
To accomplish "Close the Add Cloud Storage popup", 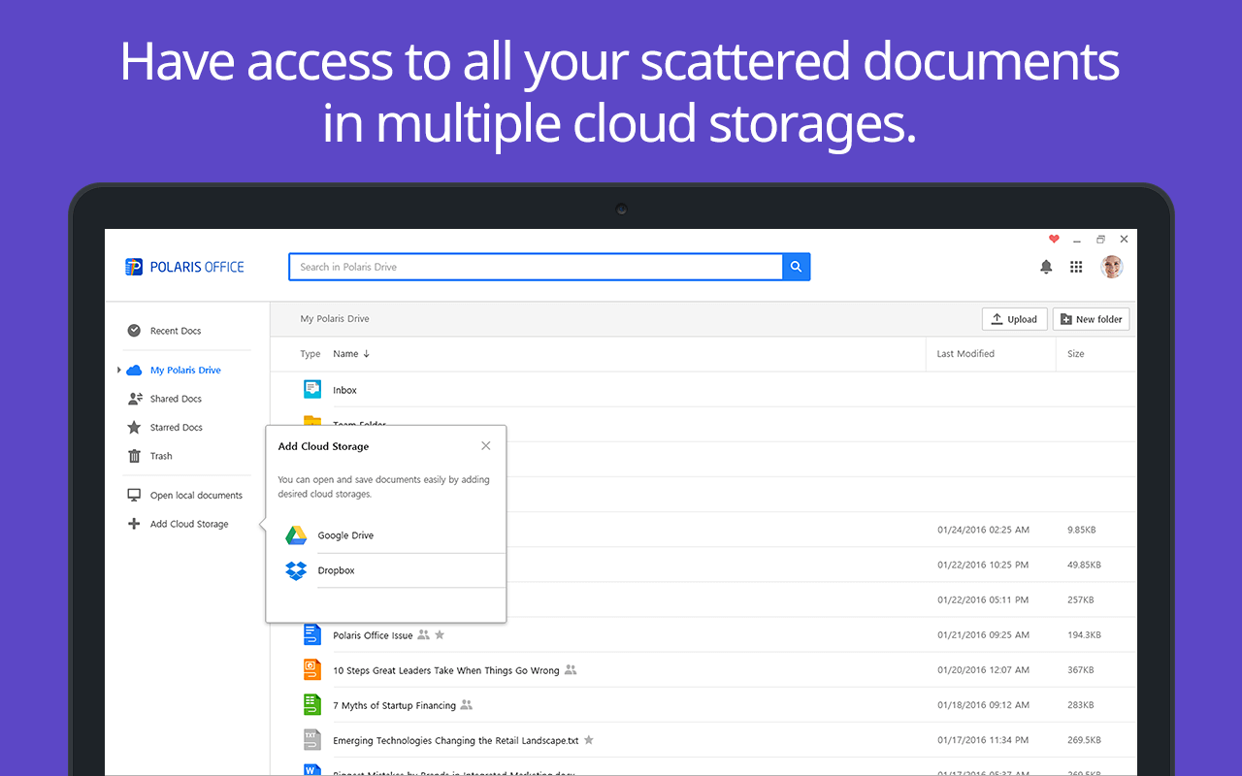I will [486, 446].
